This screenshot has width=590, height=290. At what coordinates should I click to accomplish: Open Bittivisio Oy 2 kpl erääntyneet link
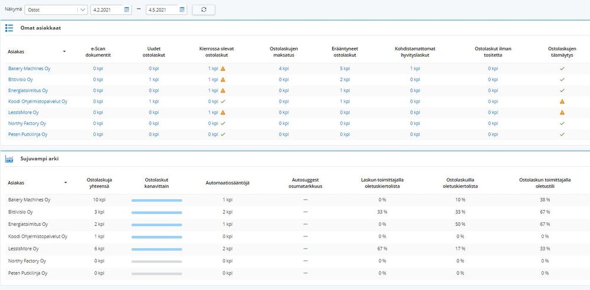345,80
